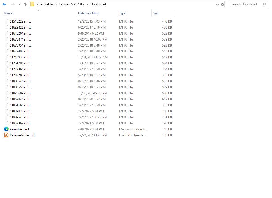This screenshot has height=198, width=272.
Task: Sort by the Date modified column
Action: (89, 13)
